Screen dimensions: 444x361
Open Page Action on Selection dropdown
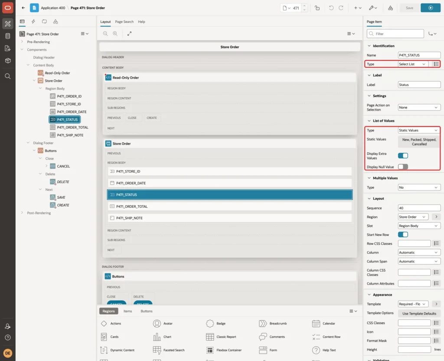pos(419,108)
